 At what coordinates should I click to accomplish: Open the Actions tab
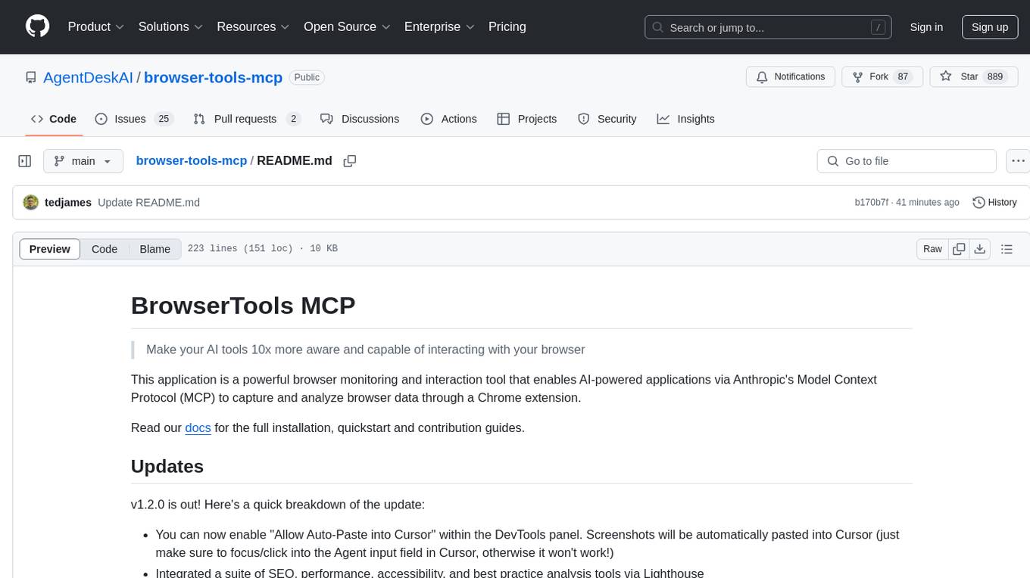point(448,119)
